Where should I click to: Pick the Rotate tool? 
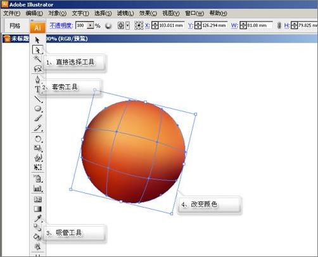[38, 139]
